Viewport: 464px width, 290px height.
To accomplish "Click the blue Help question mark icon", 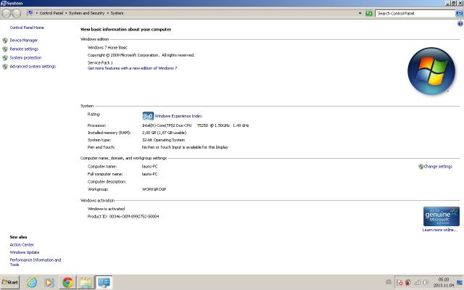I will (x=460, y=23).
